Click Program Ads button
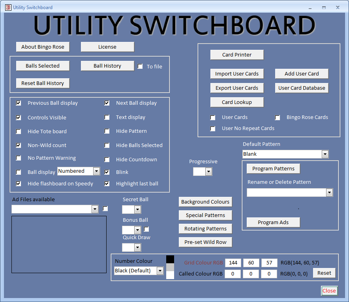The image size is (349, 302). pyautogui.click(x=273, y=222)
